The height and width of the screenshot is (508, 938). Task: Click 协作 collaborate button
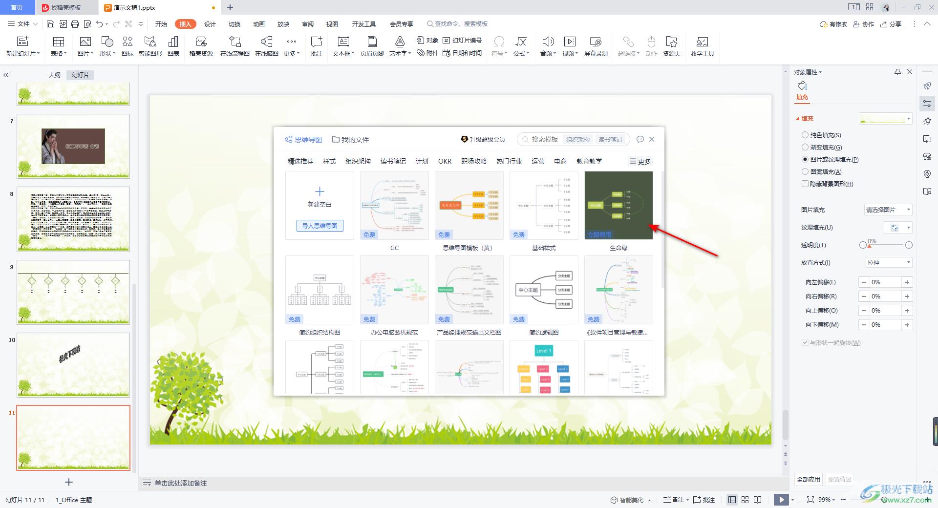coord(863,24)
